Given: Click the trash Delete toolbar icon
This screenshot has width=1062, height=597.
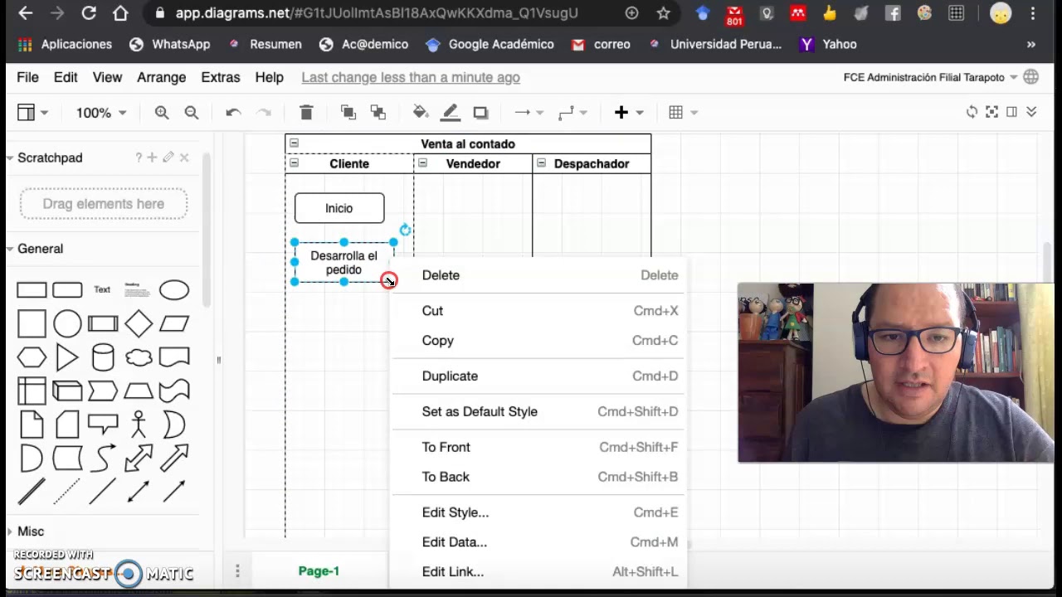Looking at the screenshot, I should click(x=306, y=113).
